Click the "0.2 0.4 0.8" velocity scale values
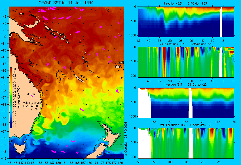The width and height of the screenshot is (241, 165). tap(31, 106)
